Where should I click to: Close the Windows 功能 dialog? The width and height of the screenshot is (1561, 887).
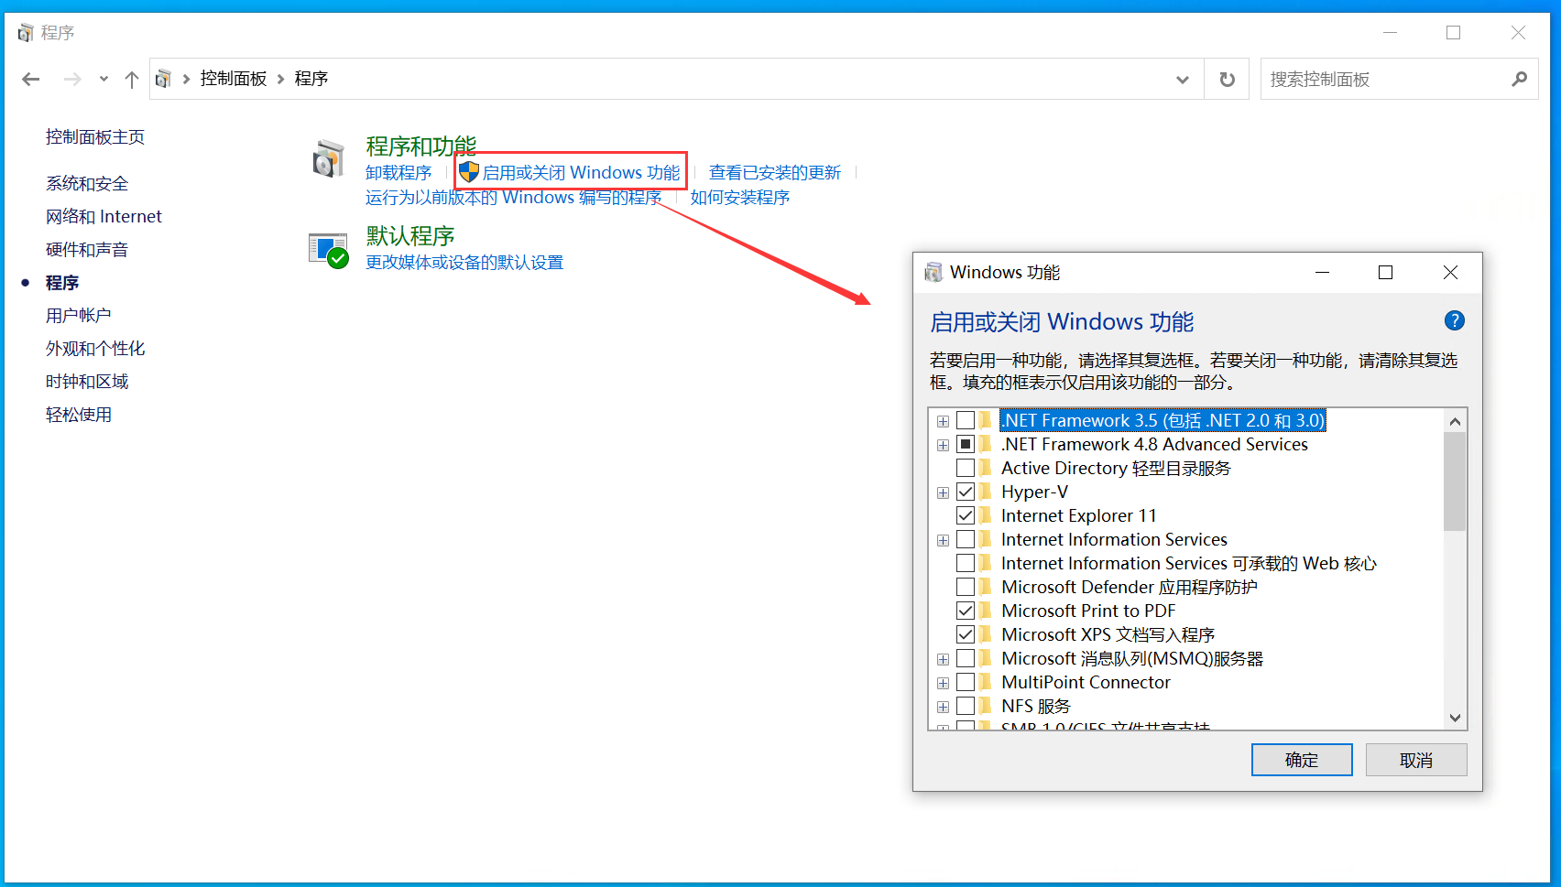1450,272
